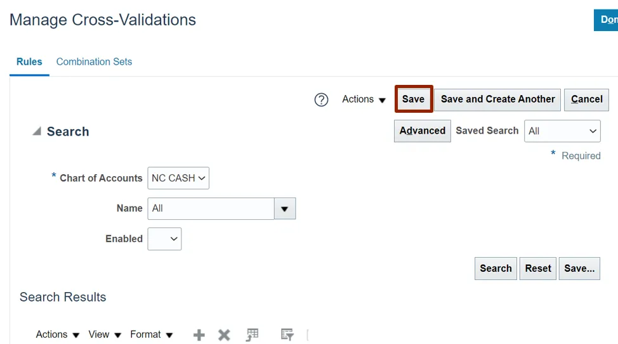The image size is (618, 344).
Task: Open the Enabled dropdown
Action: tap(164, 239)
